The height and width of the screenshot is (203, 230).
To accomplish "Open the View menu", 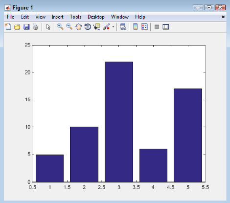I will 41,17.
